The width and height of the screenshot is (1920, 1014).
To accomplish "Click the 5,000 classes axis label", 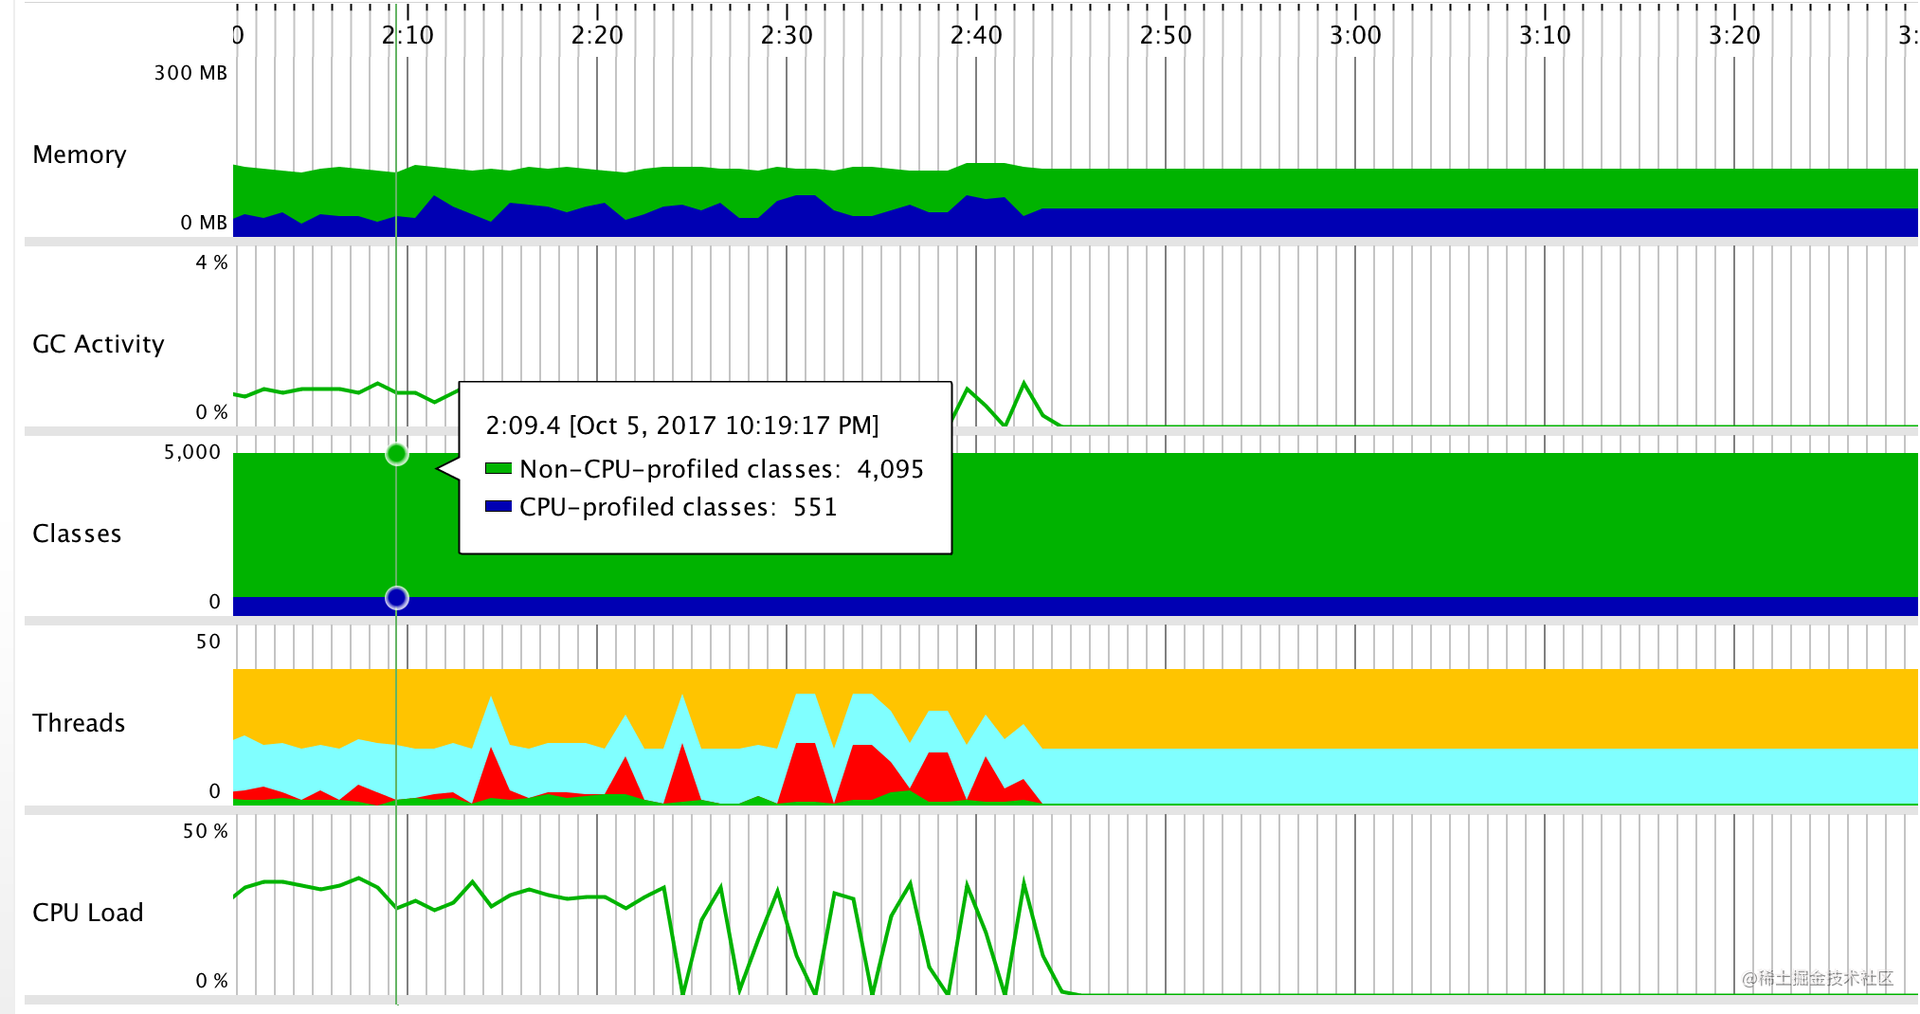I will [192, 452].
